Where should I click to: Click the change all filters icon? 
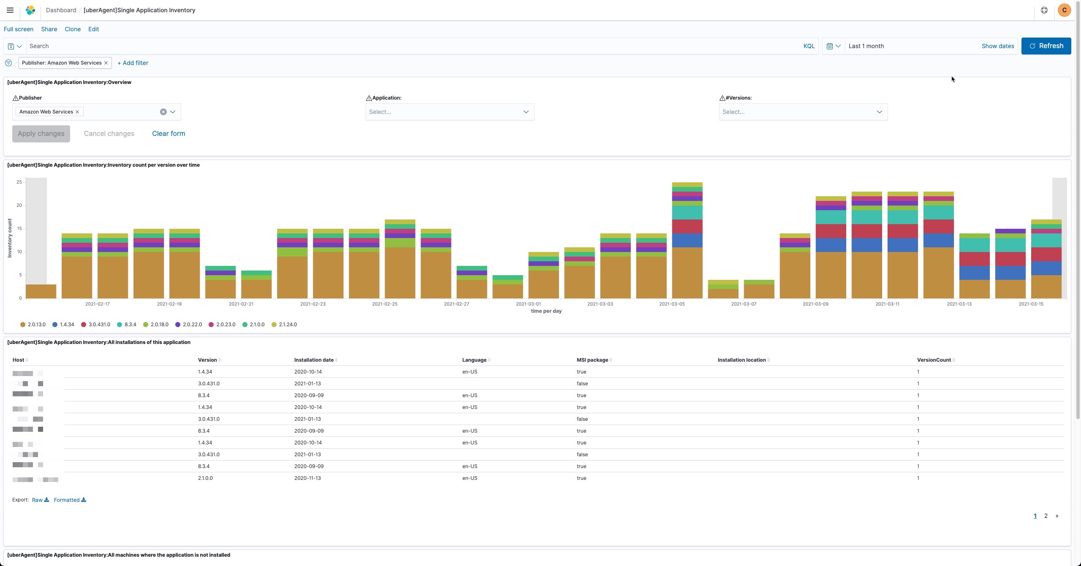[x=8, y=63]
